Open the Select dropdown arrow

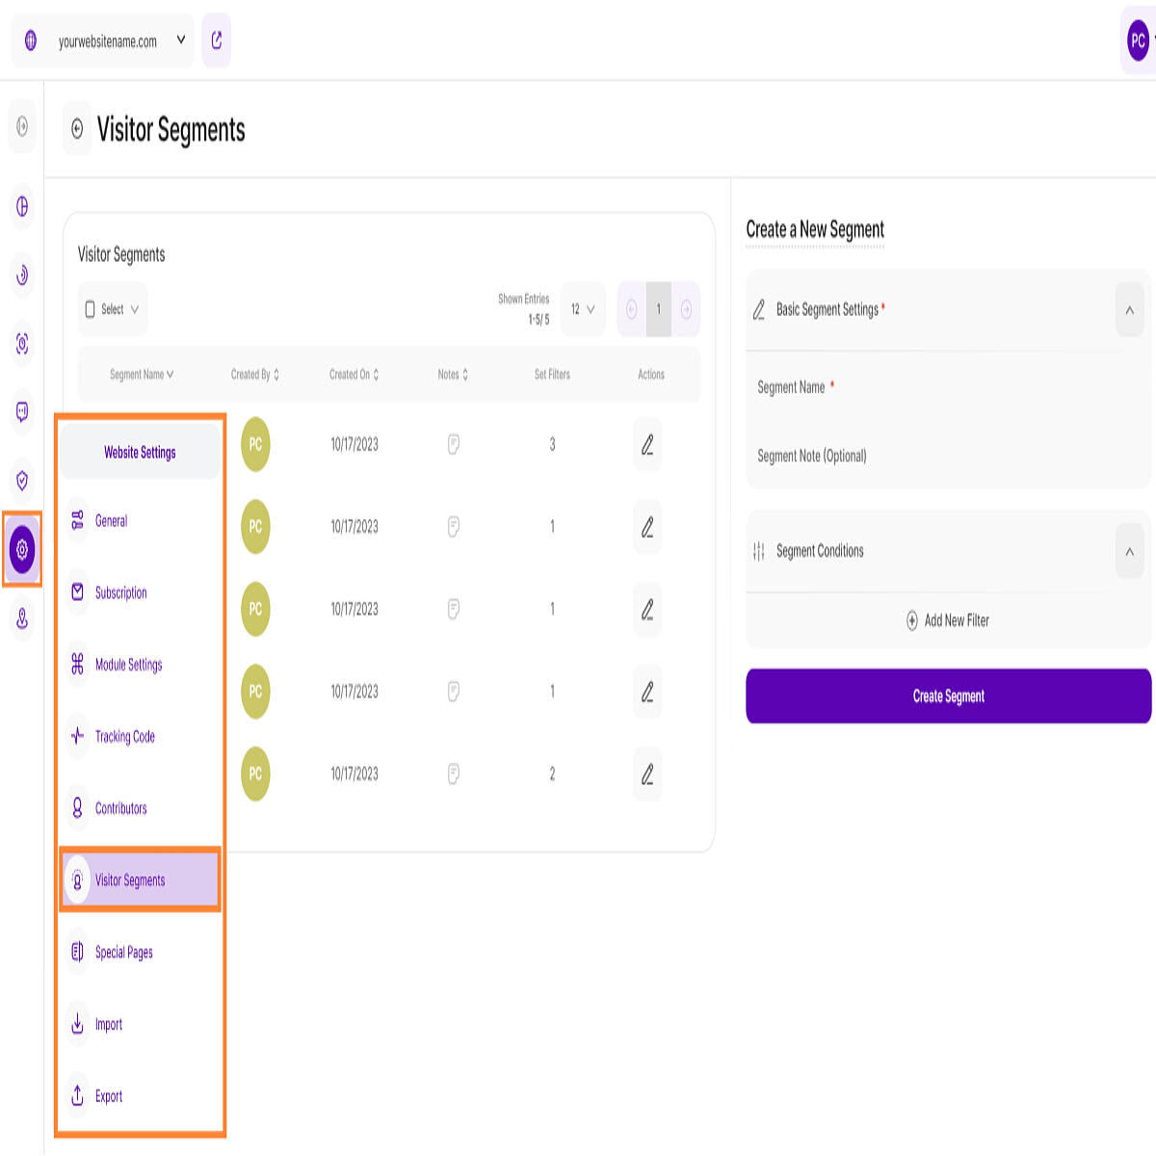pyautogui.click(x=135, y=309)
